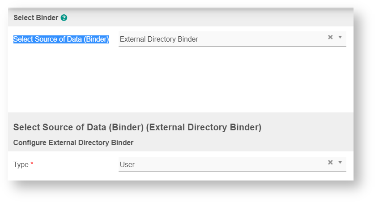
Task: Click the empty middle of the binder field
Action: (260, 39)
